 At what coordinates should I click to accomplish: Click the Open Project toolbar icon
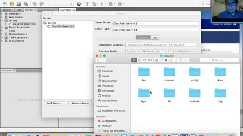click(19, 4)
